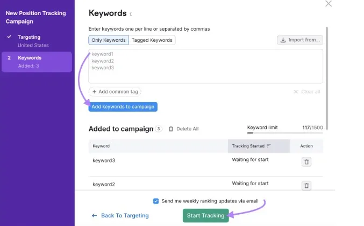Click Clear all link

[x=307, y=92]
